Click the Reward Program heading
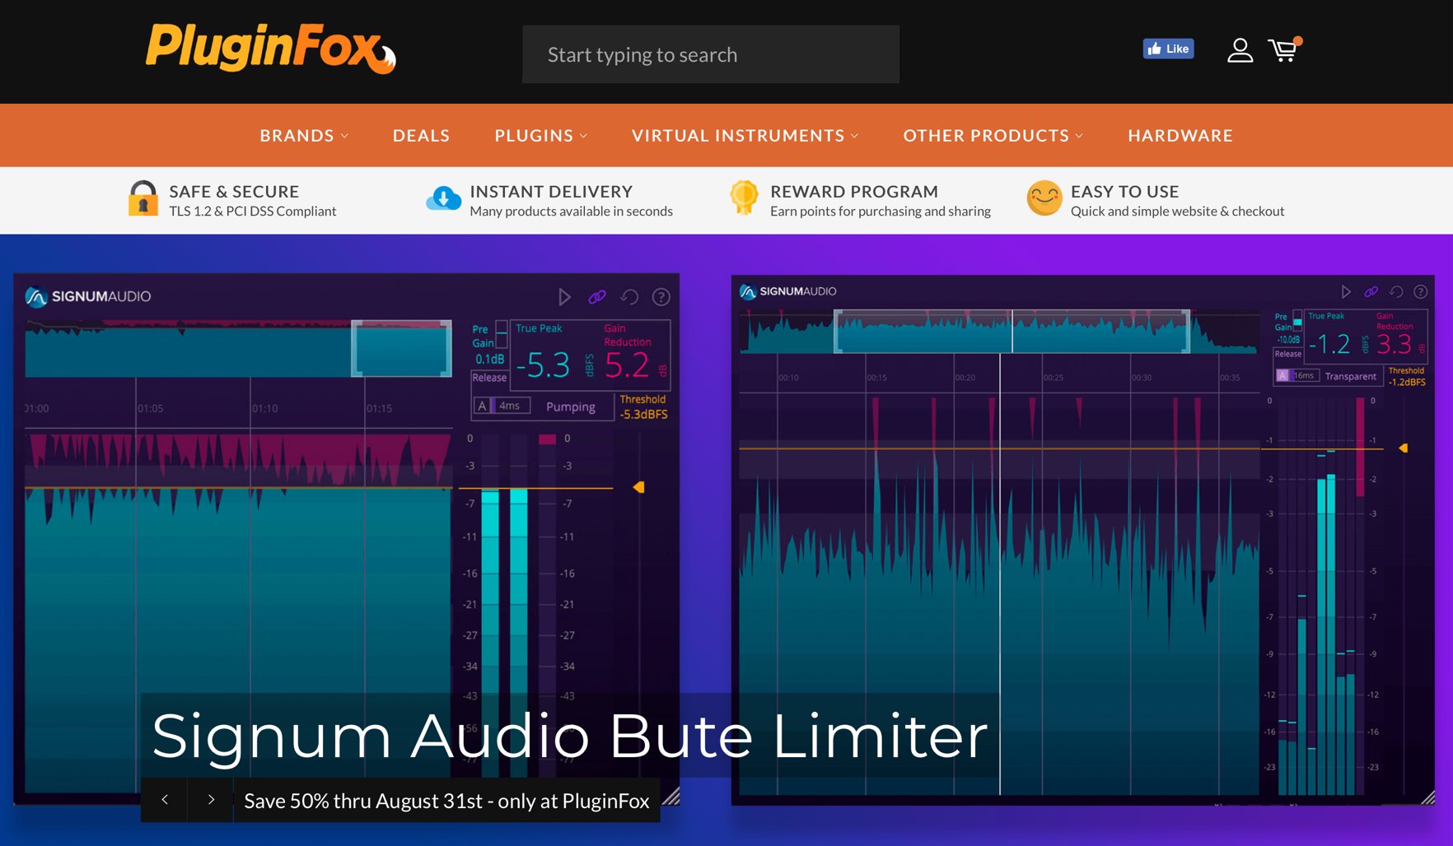Image resolution: width=1453 pixels, height=846 pixels. (x=854, y=192)
